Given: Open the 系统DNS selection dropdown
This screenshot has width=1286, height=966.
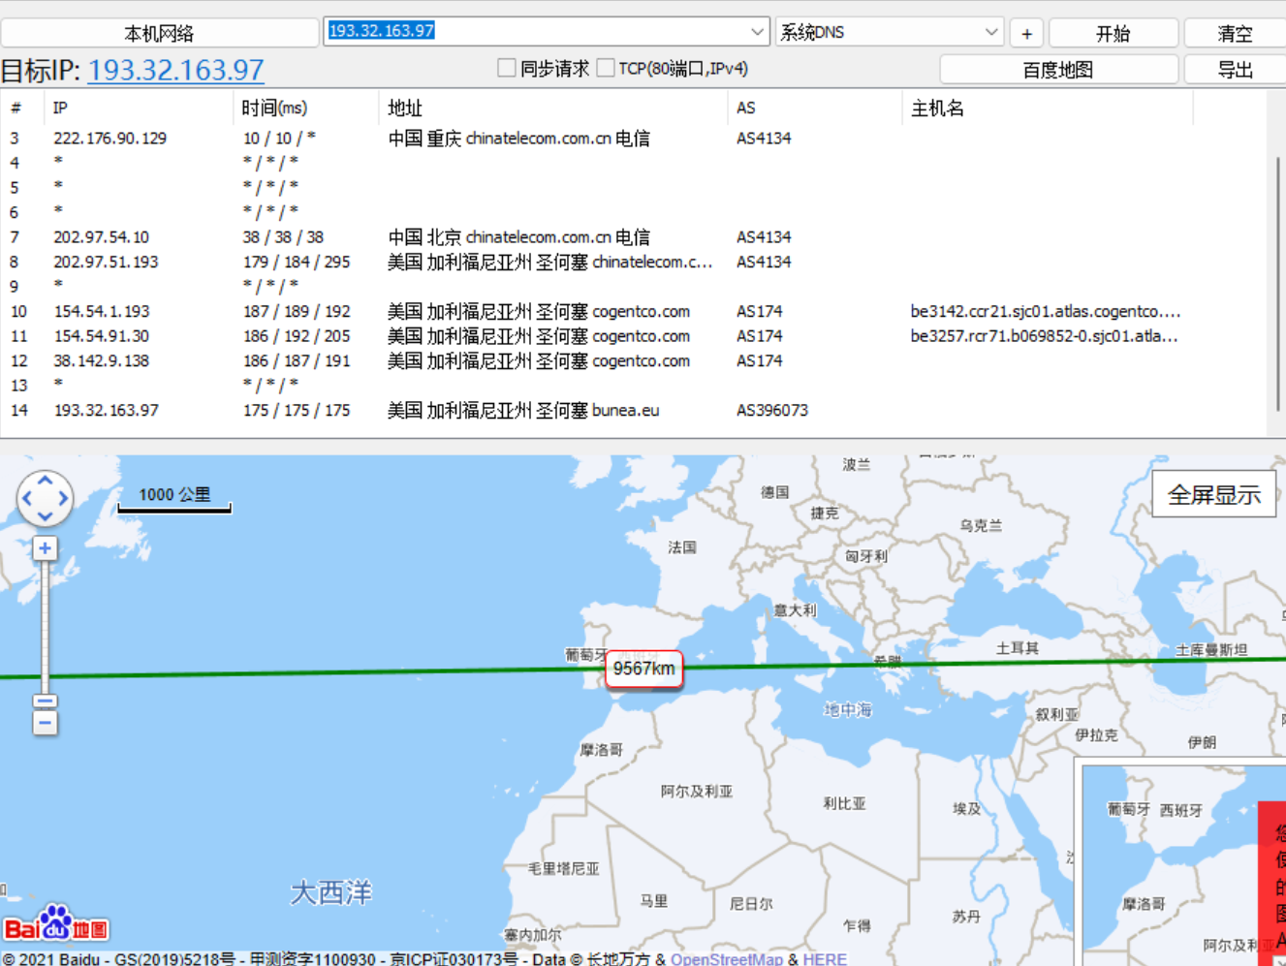Looking at the screenshot, I should coord(992,30).
